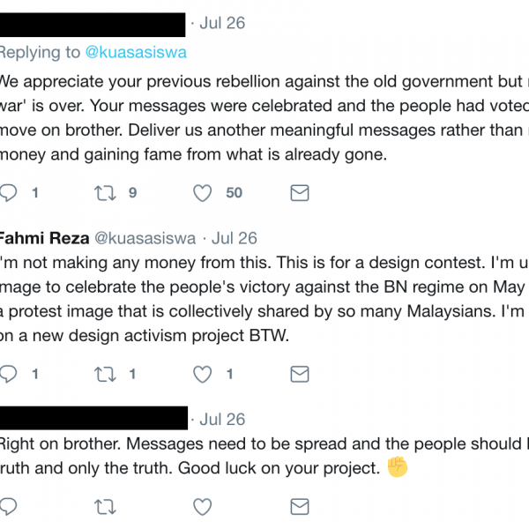529x529 pixels.
Task: Retweet the first tweet with 9 retweets
Action: click(x=106, y=193)
